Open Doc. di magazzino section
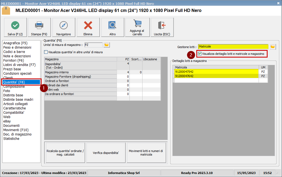Image resolution: width=282 pixels, height=177 pixels. [17, 134]
